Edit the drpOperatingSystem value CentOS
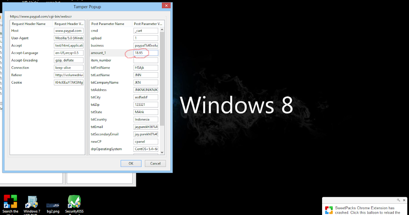Image resolution: width=409 pixels, height=215 pixels. (146, 149)
